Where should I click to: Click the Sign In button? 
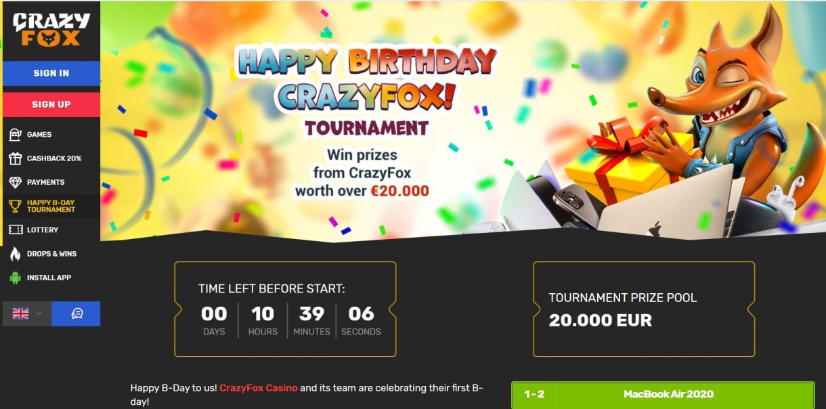(x=51, y=73)
